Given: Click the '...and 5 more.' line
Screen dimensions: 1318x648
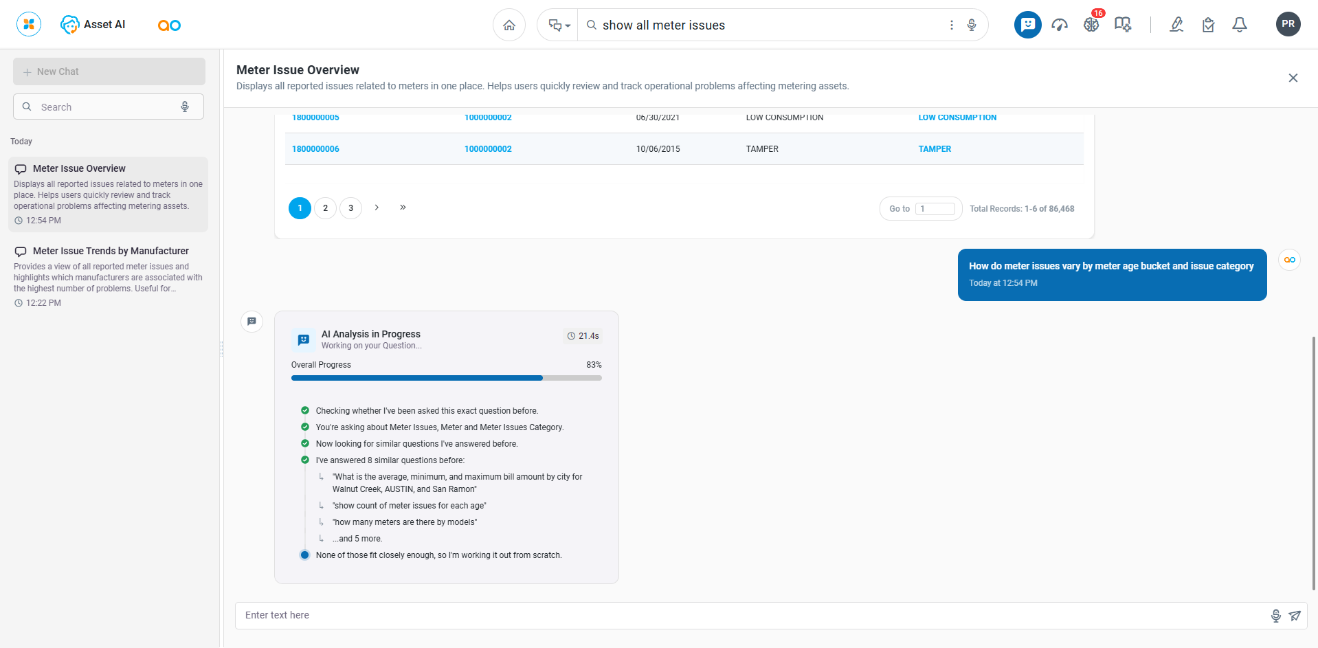Looking at the screenshot, I should coord(357,539).
